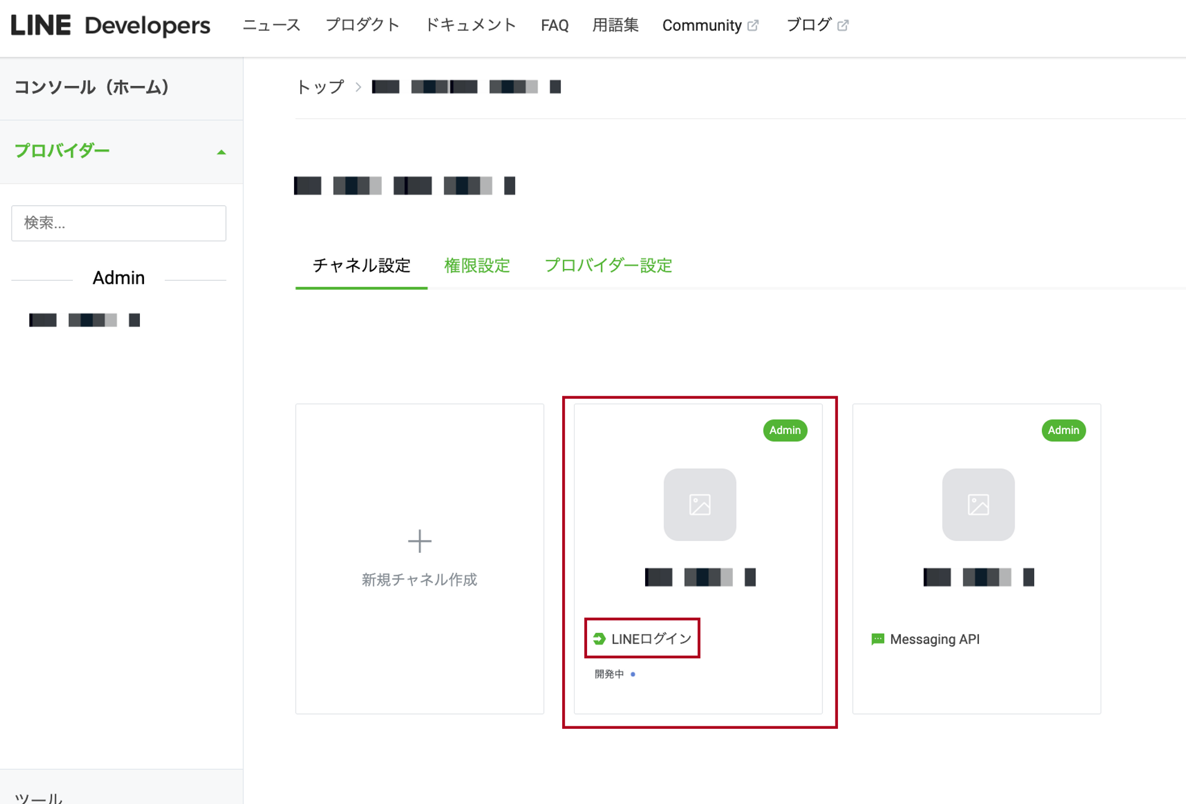Go to トップ in the breadcrumb
The height and width of the screenshot is (804, 1186).
[320, 87]
